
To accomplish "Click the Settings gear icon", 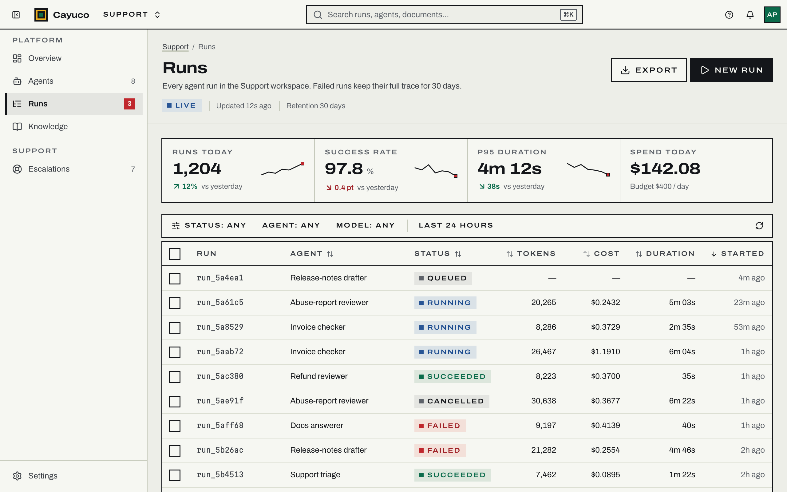I will point(17,476).
